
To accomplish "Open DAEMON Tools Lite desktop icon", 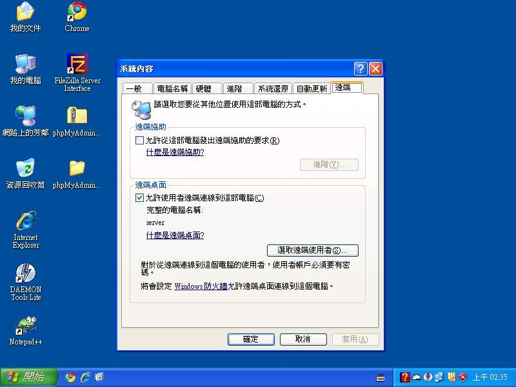I will [26, 275].
